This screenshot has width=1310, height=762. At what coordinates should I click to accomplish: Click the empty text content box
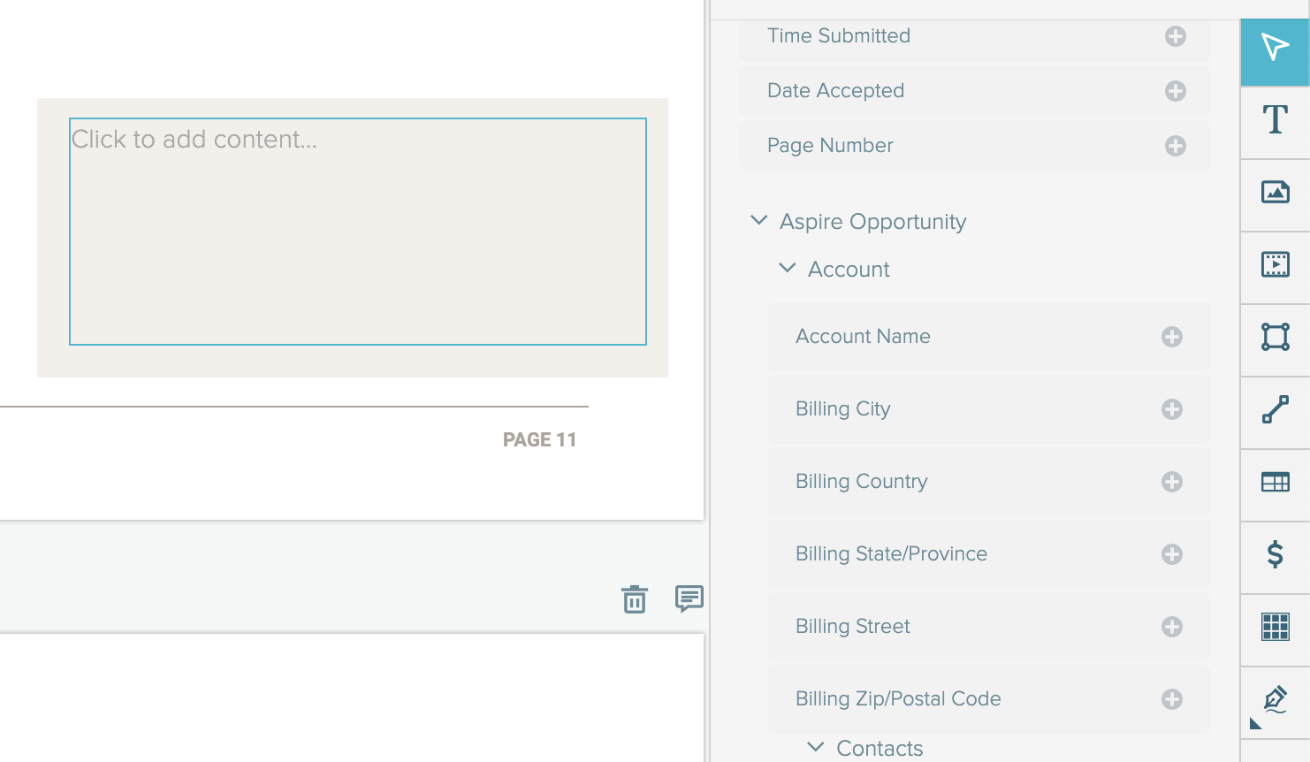pos(357,232)
